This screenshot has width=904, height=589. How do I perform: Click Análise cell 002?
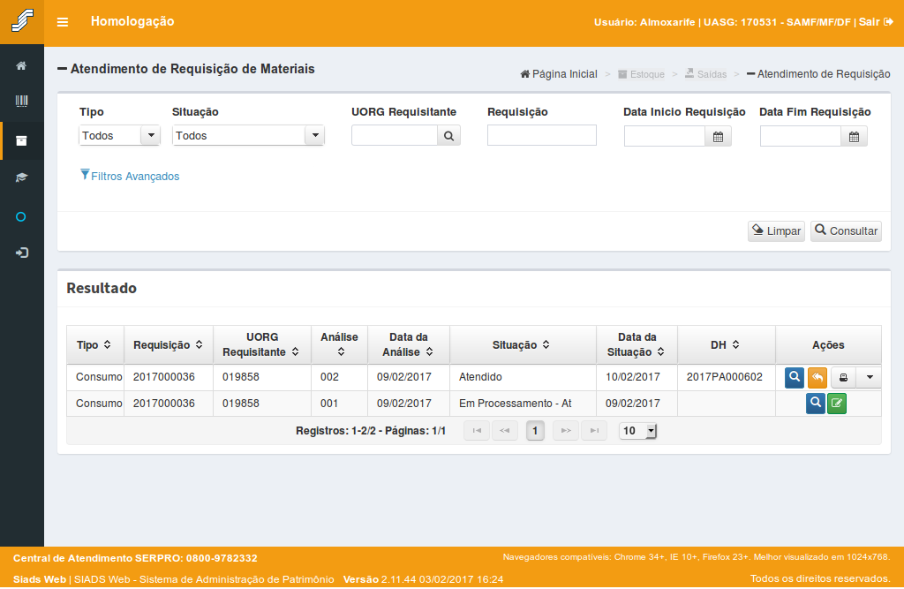coord(329,377)
